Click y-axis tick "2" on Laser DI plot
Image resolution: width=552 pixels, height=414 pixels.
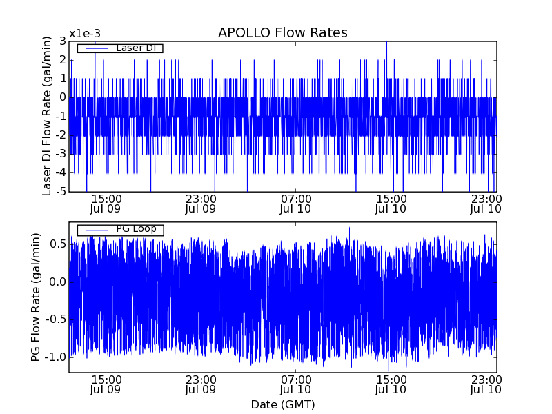coord(63,60)
